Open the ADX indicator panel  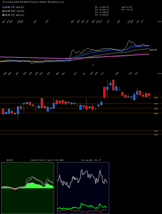coord(83,188)
